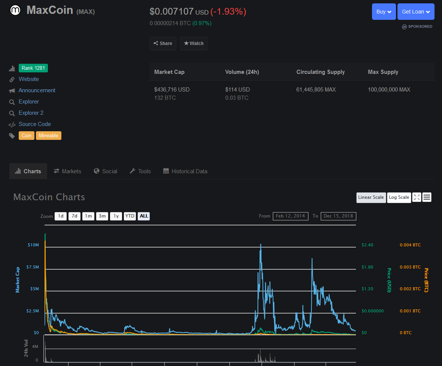Set chart zoom to YTD
The image size is (442, 366).
click(x=129, y=216)
